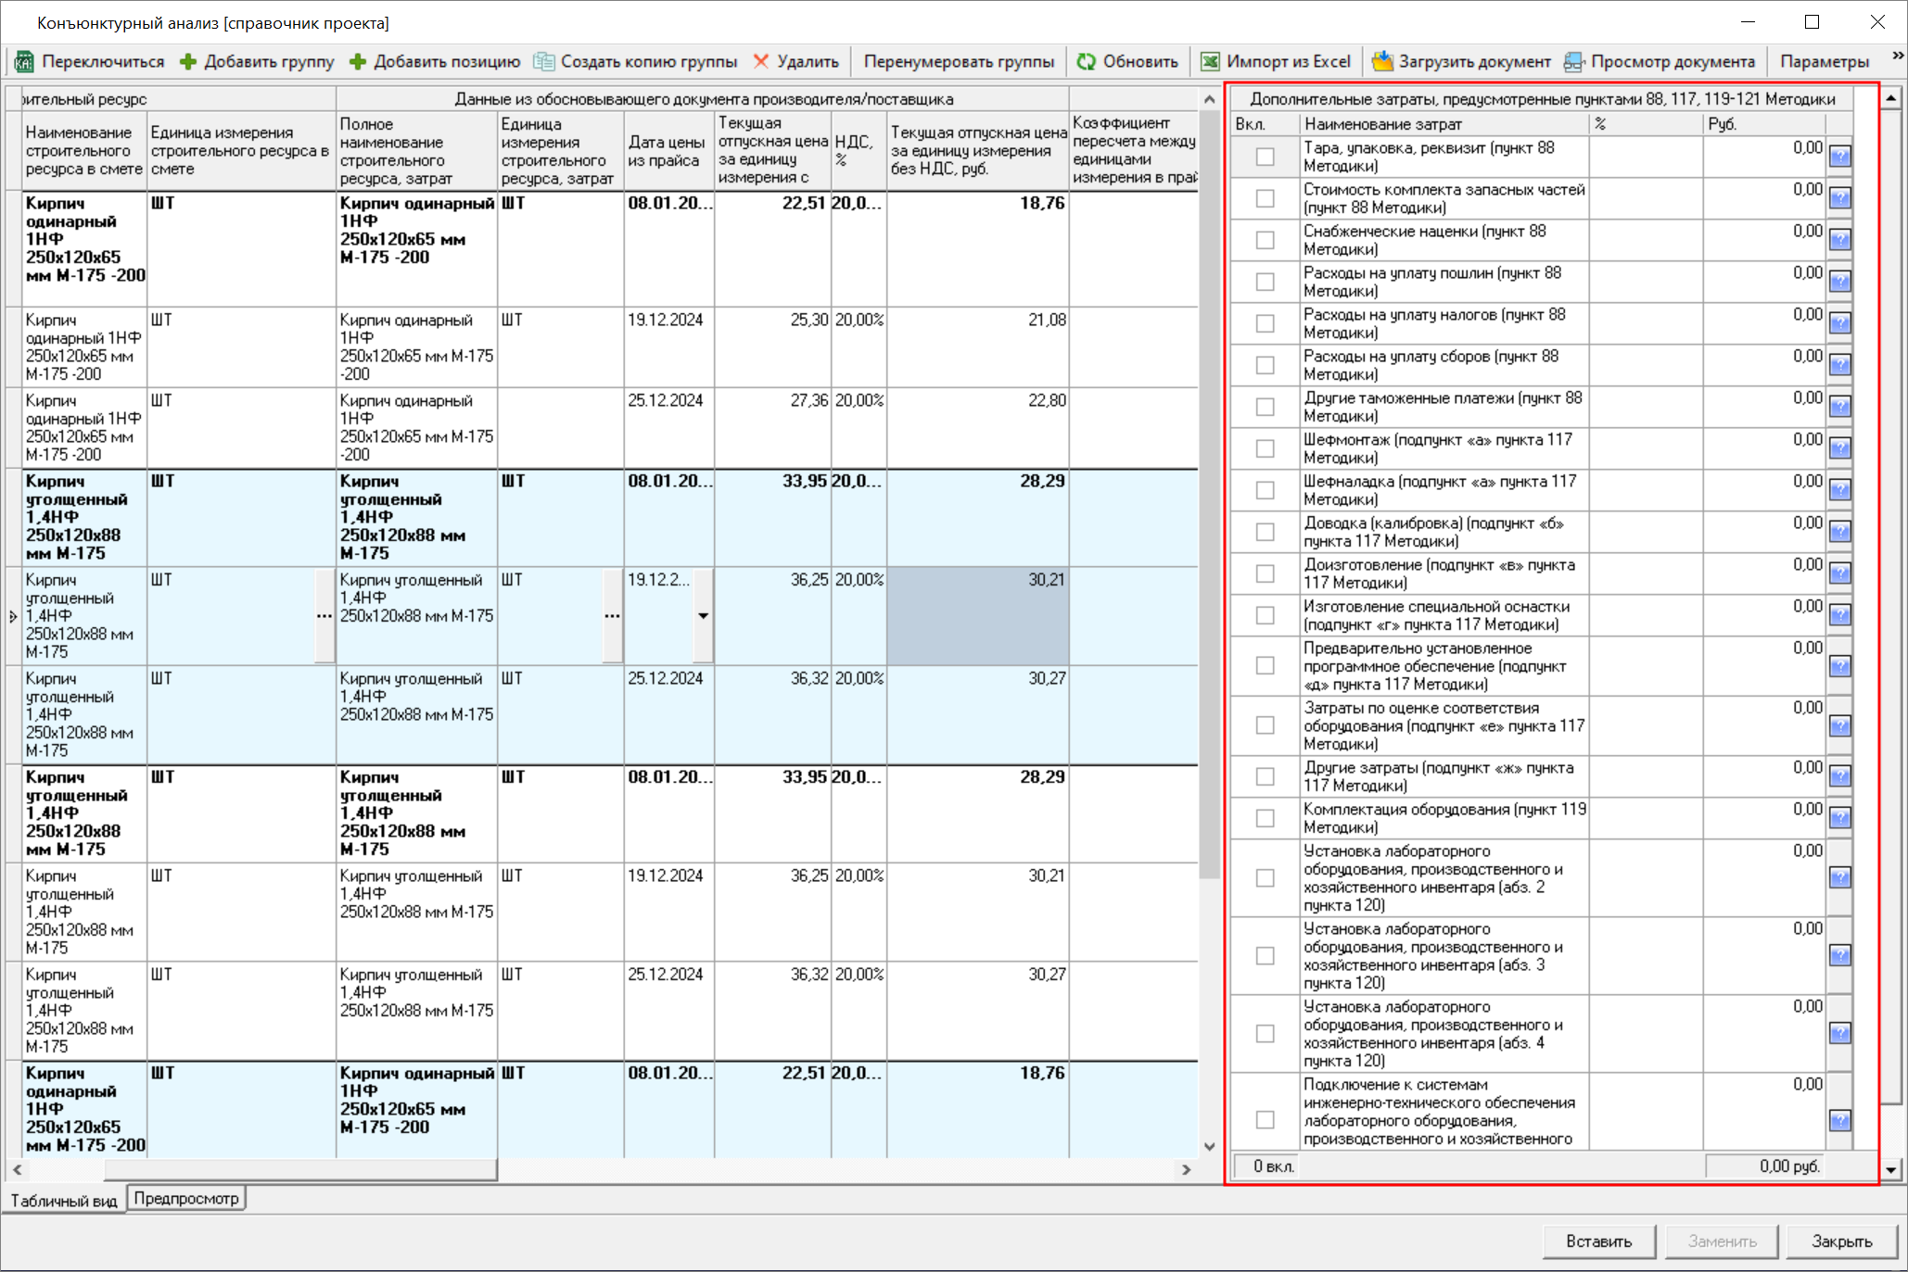
Task: Click help icon for Шефмонтаж row
Action: (1840, 448)
